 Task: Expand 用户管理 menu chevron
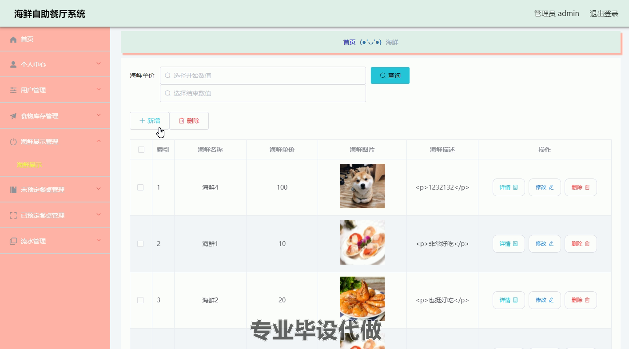tap(99, 90)
